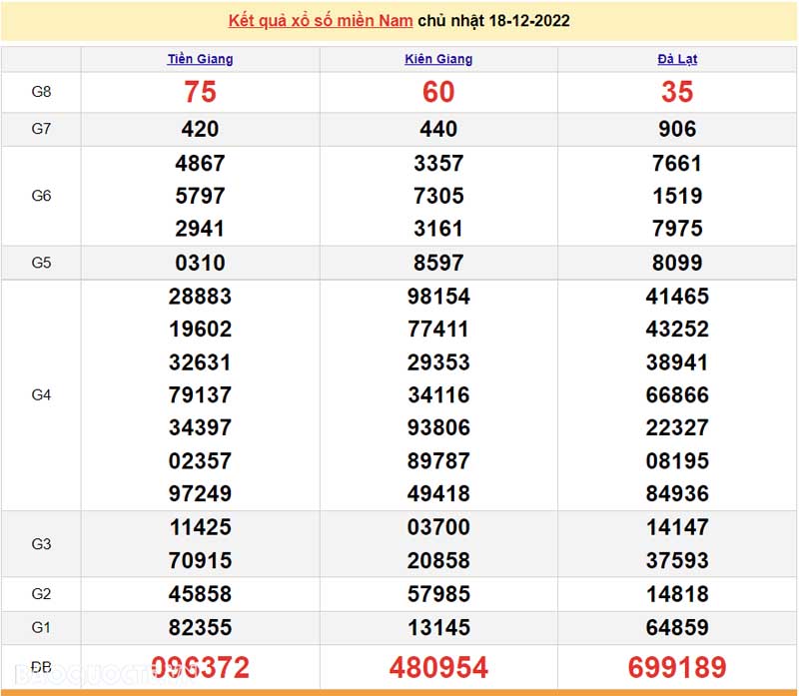Click G4 number 98154

click(x=438, y=297)
